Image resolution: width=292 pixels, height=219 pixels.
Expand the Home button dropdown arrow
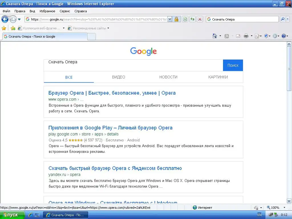point(220,36)
